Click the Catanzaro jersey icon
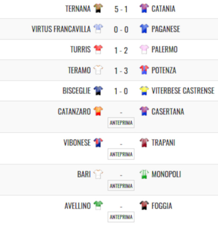The height and width of the screenshot is (225, 218). tap(98, 112)
